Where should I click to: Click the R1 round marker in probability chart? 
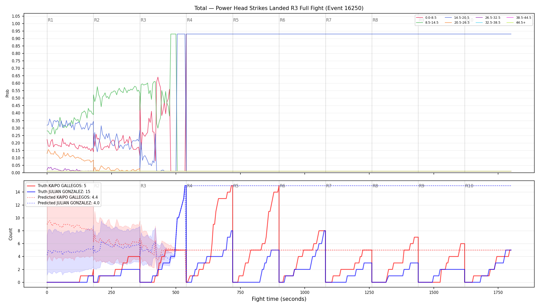pyautogui.click(x=50, y=20)
